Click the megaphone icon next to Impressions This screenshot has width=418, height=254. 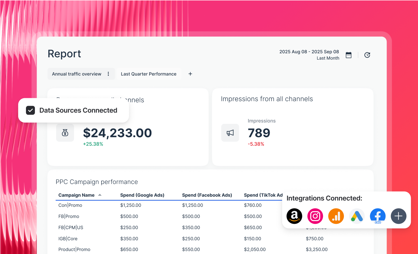230,132
